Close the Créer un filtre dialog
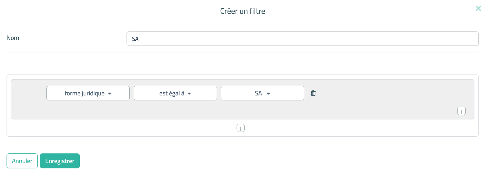Viewport: 485px width, 174px height. tap(478, 9)
